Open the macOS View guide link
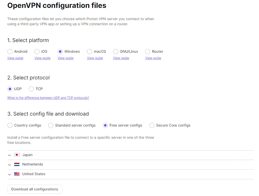259x196 pixels. pyautogui.click(x=95, y=58)
